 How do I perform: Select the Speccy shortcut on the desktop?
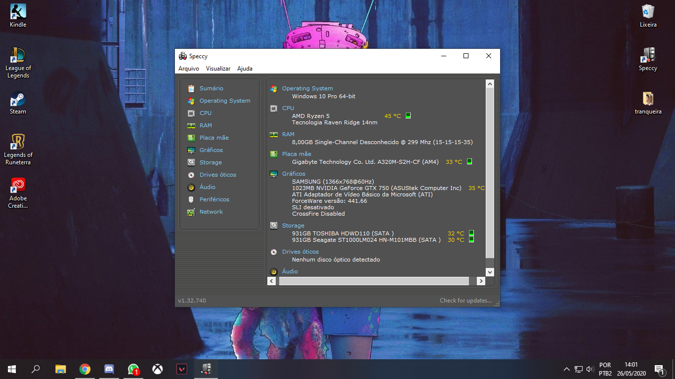click(648, 59)
